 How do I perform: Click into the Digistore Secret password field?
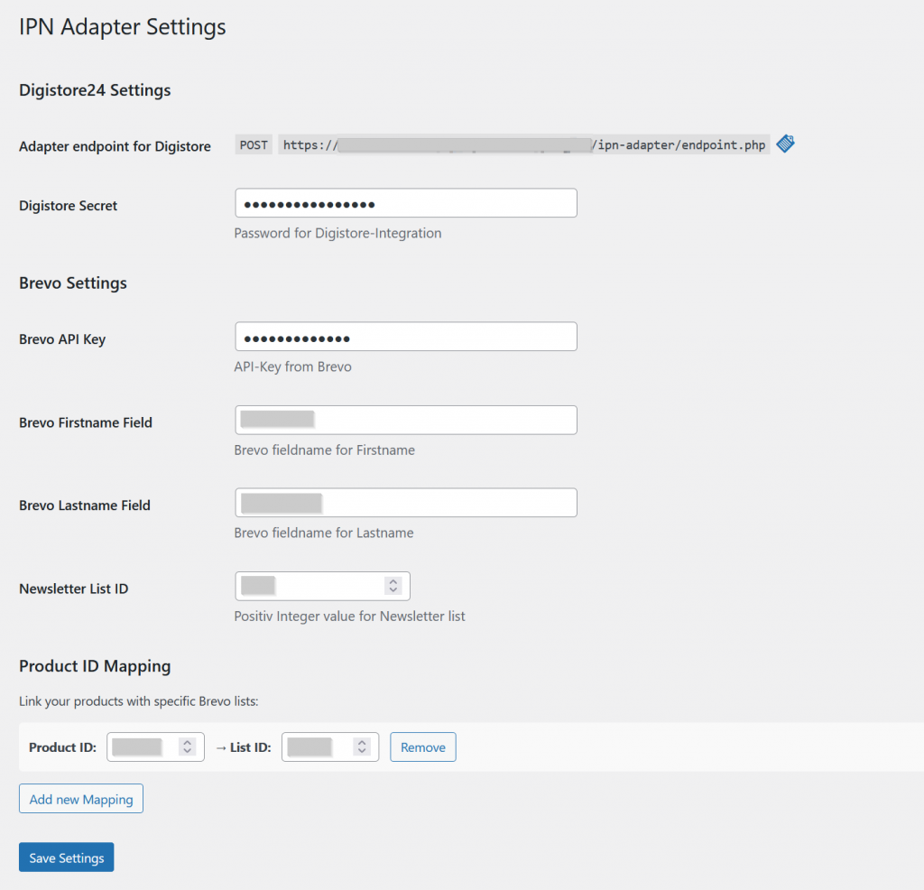pos(405,203)
